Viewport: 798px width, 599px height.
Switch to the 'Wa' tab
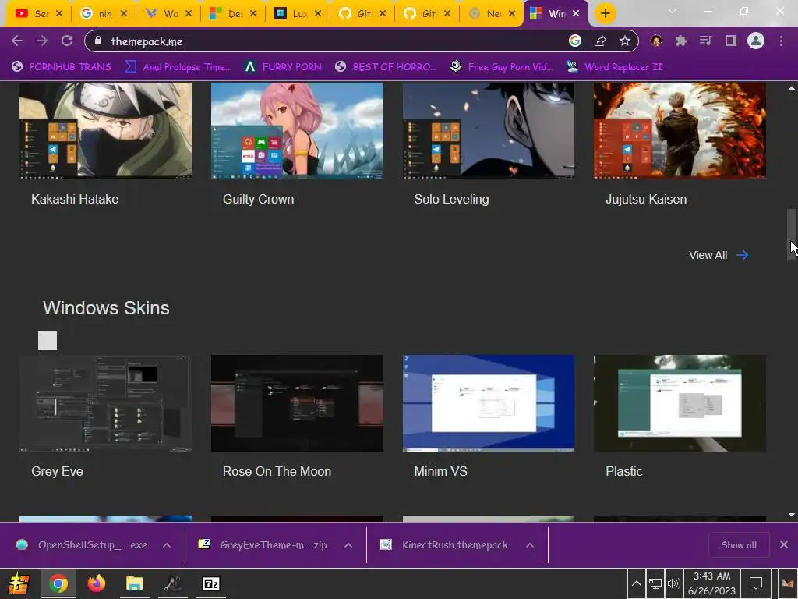(168, 14)
